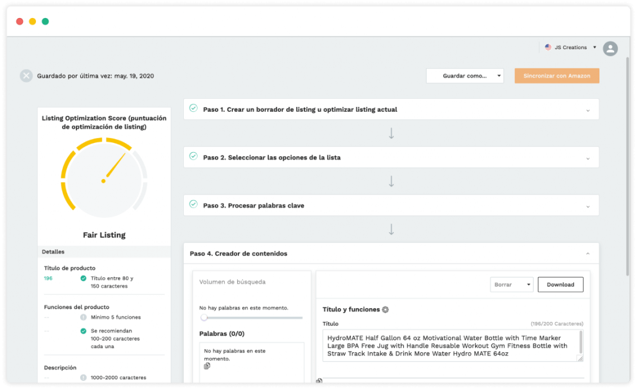Click the user profile avatar icon
The width and height of the screenshot is (636, 389).
click(610, 48)
